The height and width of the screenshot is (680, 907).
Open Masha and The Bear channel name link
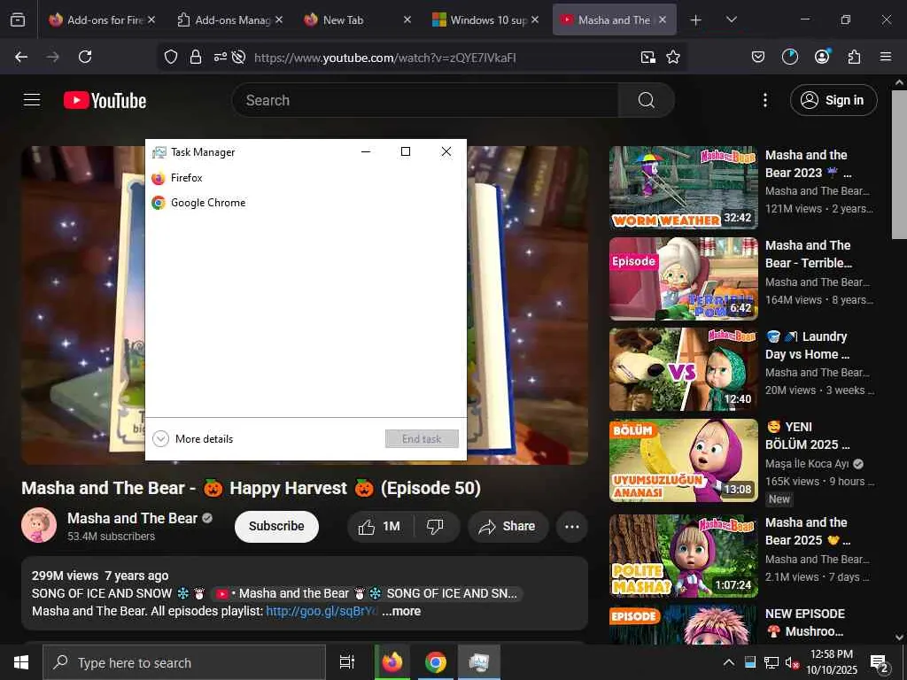point(133,518)
